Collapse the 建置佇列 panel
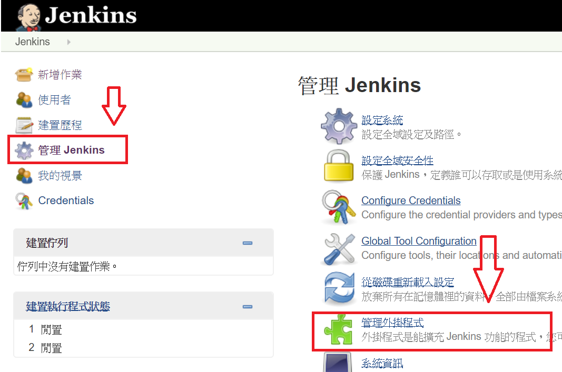 [247, 243]
